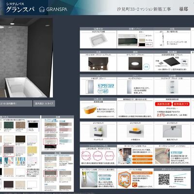
Task: Click the downlight photo
Action: [135, 64]
